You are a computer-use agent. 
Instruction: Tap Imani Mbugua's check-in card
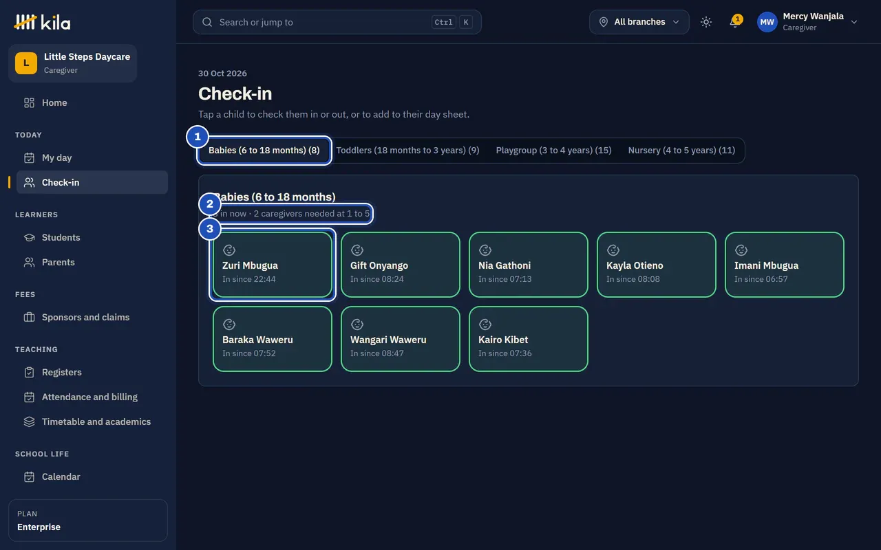coord(785,265)
